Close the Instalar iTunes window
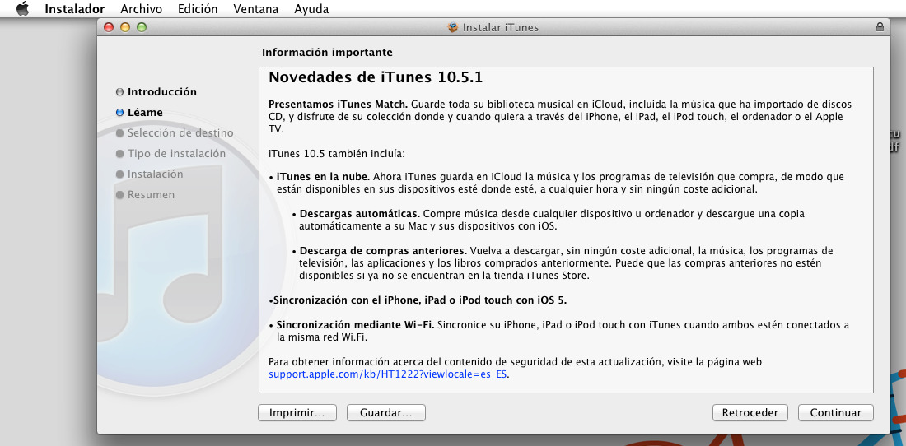 pos(109,27)
